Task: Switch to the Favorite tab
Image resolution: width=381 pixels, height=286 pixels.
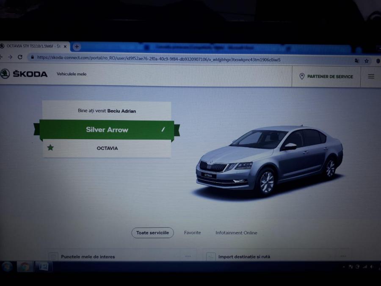Action: click(192, 233)
